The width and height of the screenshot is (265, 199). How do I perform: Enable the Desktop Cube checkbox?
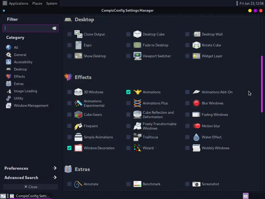click(x=128, y=34)
